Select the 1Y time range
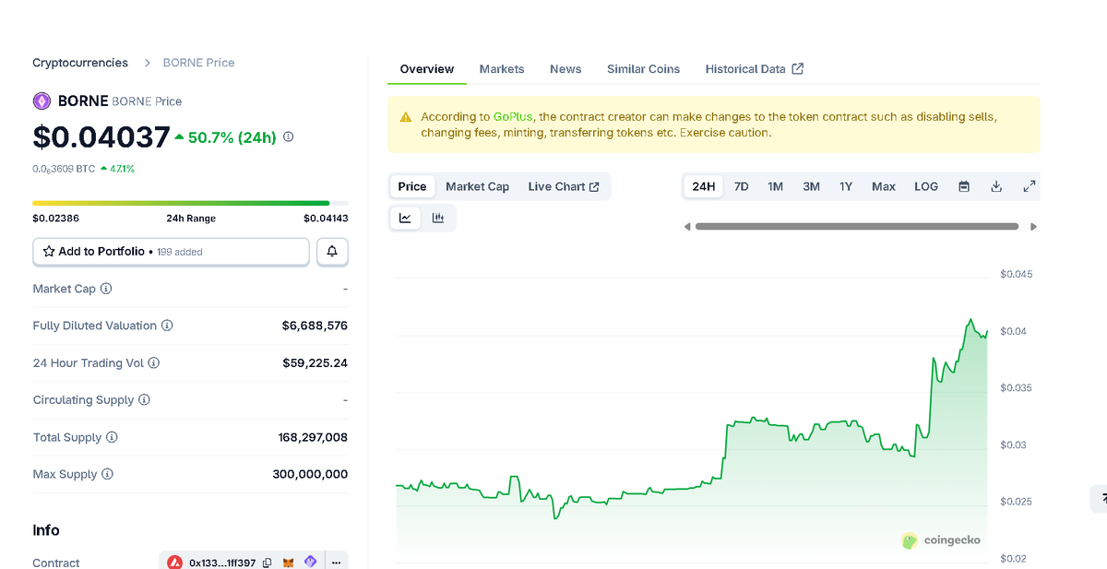Viewport: 1107px width, 569px height. click(846, 186)
